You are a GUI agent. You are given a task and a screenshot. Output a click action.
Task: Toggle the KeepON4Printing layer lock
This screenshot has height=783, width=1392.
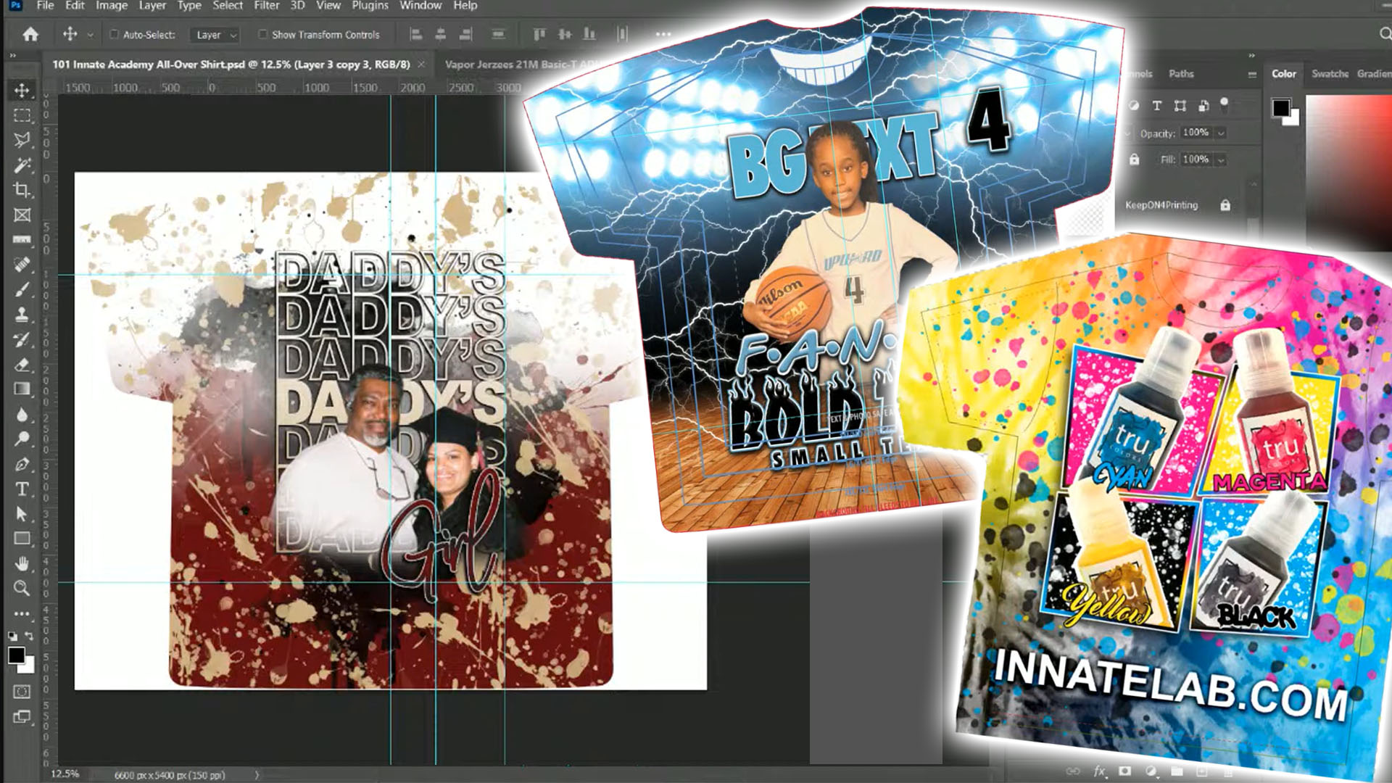pos(1225,205)
